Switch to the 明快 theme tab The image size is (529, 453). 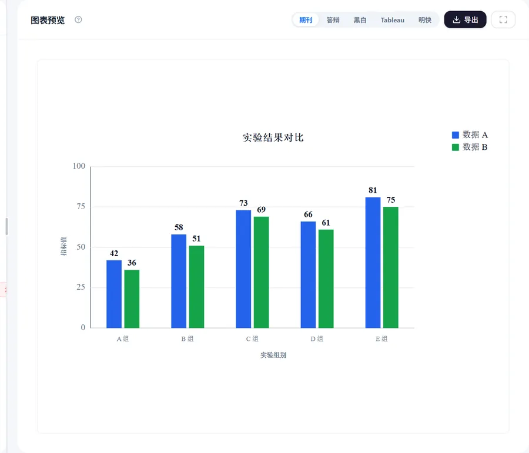tap(425, 20)
